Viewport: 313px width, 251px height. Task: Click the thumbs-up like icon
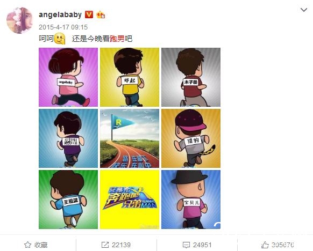[265, 245]
